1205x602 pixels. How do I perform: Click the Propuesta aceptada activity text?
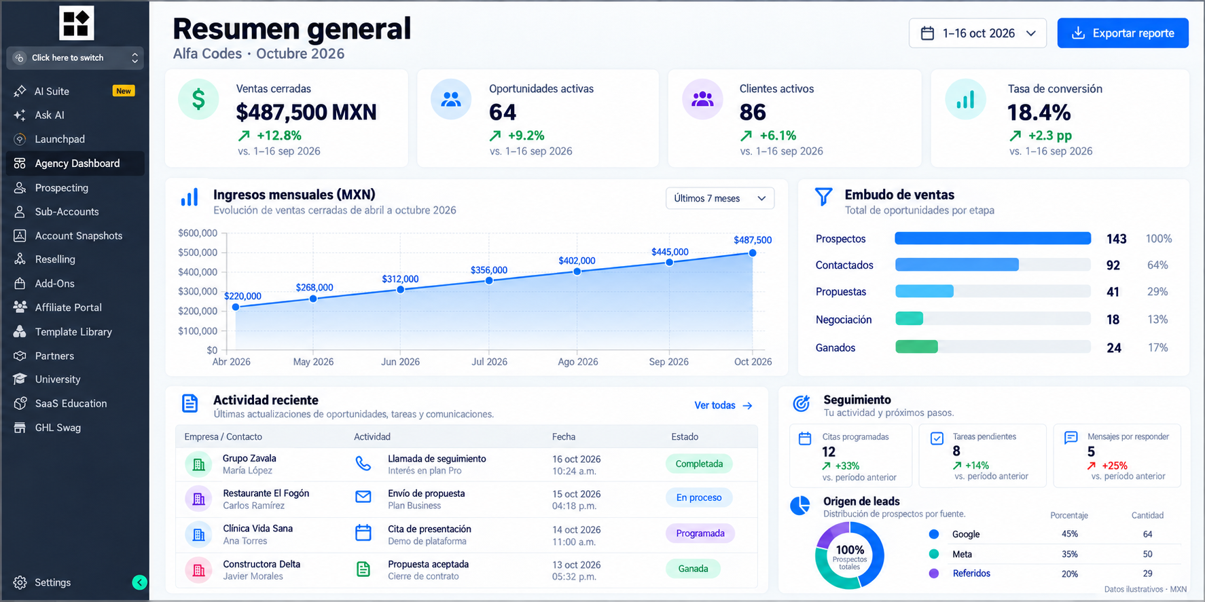429,564
